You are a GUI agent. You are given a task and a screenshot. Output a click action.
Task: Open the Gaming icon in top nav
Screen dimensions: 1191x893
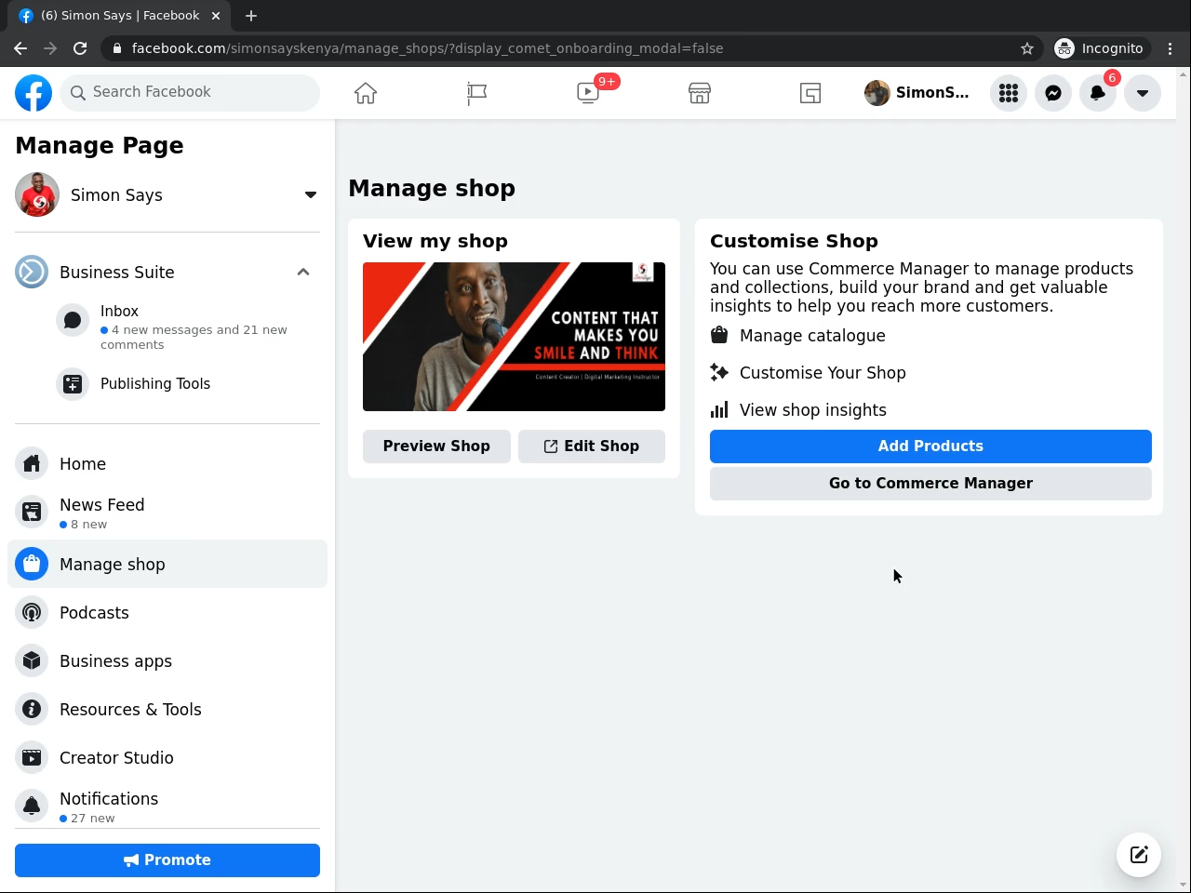pos(810,93)
